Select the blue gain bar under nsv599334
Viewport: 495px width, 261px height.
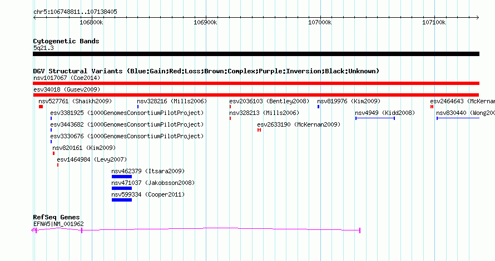pyautogui.click(x=122, y=200)
